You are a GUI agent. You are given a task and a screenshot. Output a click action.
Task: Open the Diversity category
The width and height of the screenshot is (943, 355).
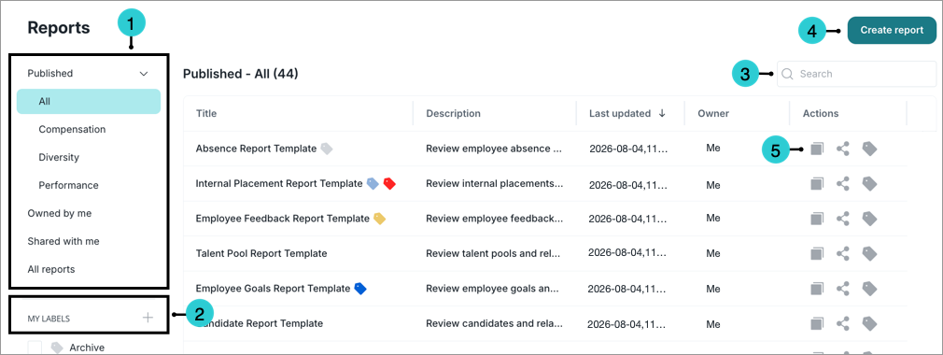59,157
